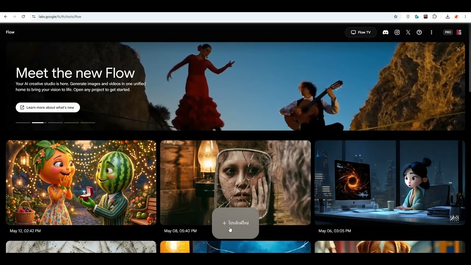Open Flow TV
This screenshot has width=471, height=265.
361,32
